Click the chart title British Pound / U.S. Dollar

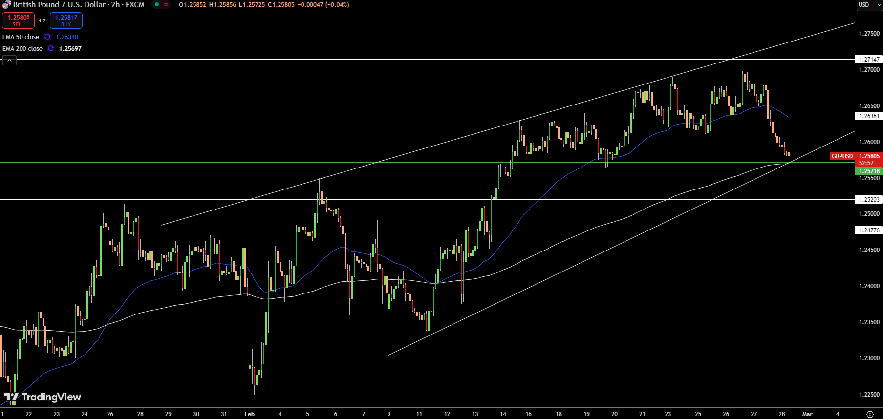point(59,5)
